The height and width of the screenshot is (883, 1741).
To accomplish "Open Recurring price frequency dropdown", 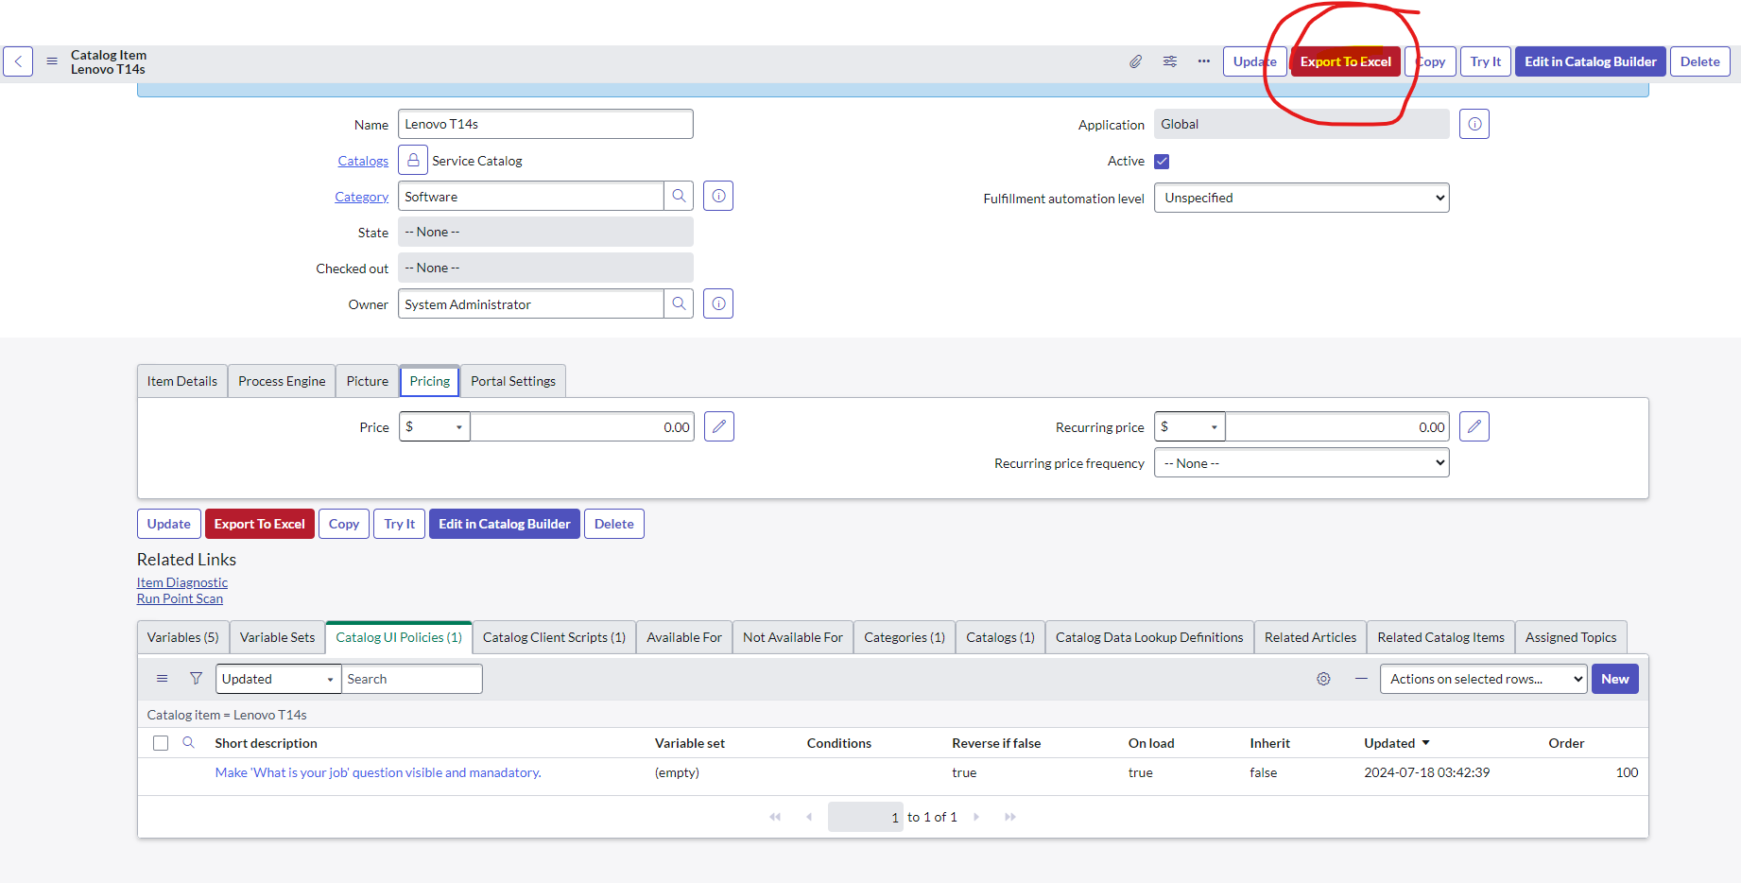I will (1301, 463).
